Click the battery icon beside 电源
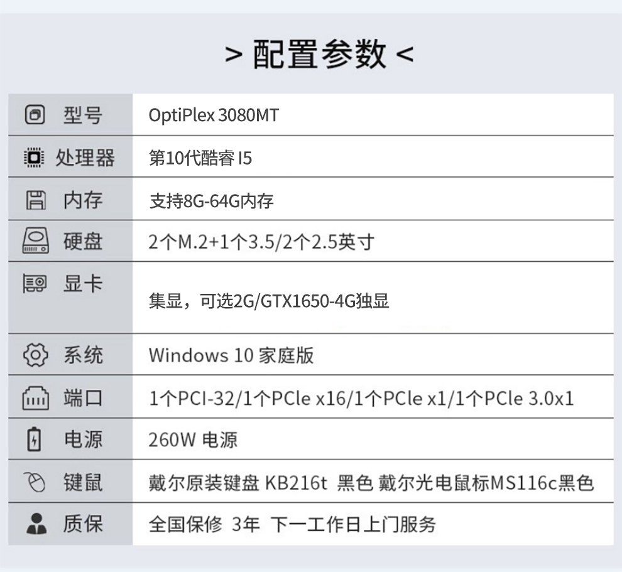Screen dimensions: 622x572 [34, 439]
